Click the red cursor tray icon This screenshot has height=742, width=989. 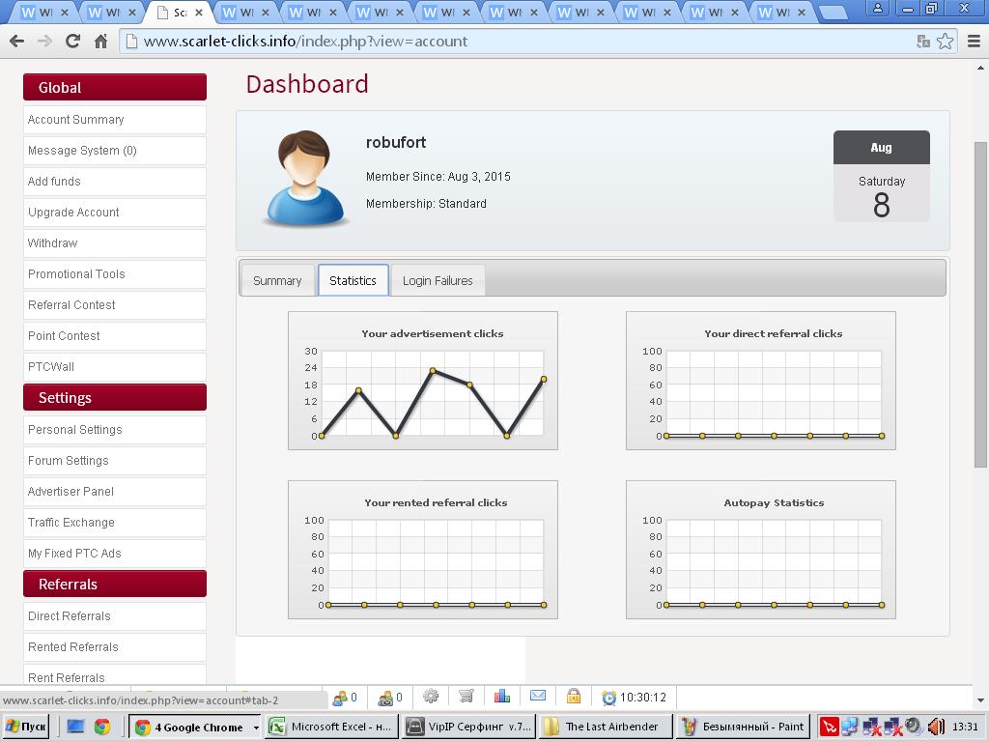click(829, 727)
